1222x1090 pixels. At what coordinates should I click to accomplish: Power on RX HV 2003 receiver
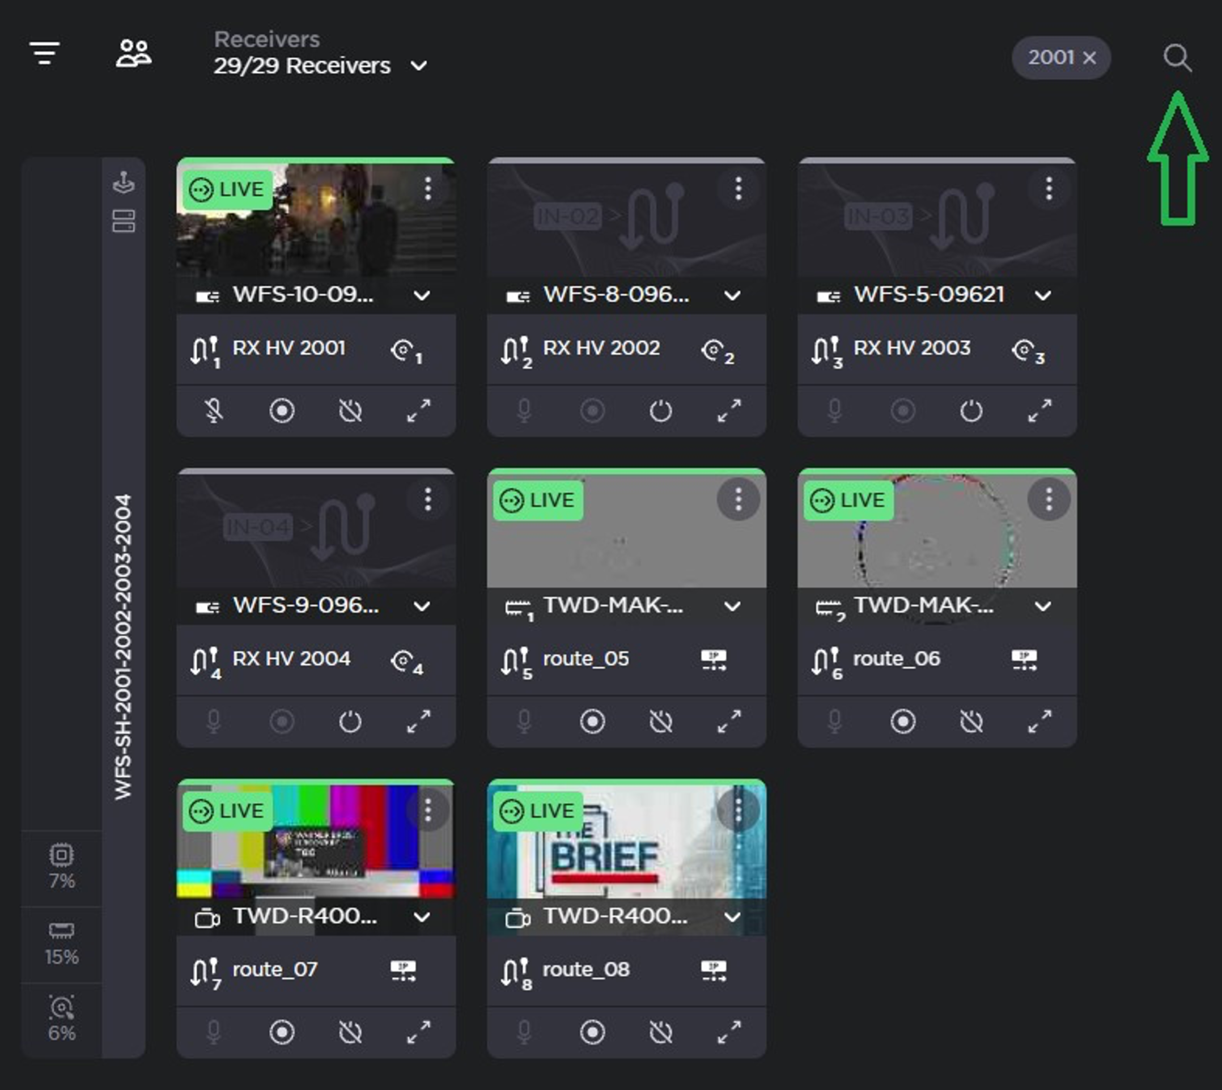coord(970,411)
